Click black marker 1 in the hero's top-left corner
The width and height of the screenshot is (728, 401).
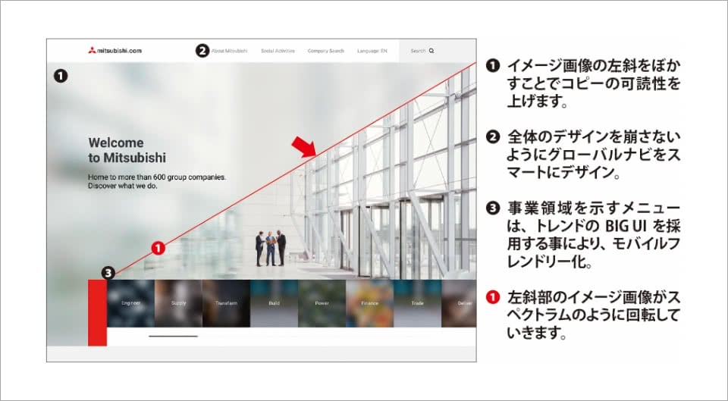(x=61, y=75)
